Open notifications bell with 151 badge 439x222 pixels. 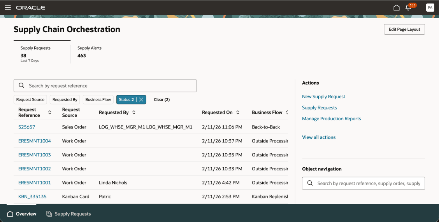point(408,7)
